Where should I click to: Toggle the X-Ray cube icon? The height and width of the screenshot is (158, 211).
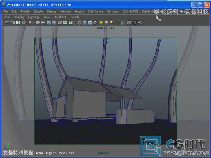point(129,22)
